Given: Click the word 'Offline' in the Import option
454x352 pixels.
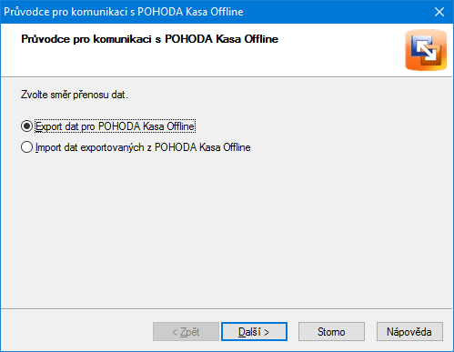Looking at the screenshot, I should pyautogui.click(x=237, y=147).
